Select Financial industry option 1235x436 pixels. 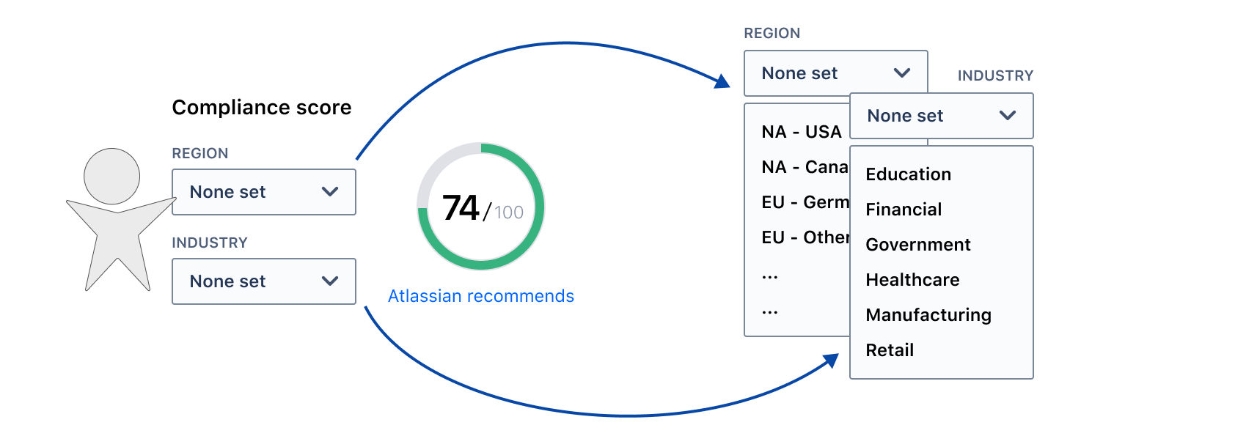point(904,210)
